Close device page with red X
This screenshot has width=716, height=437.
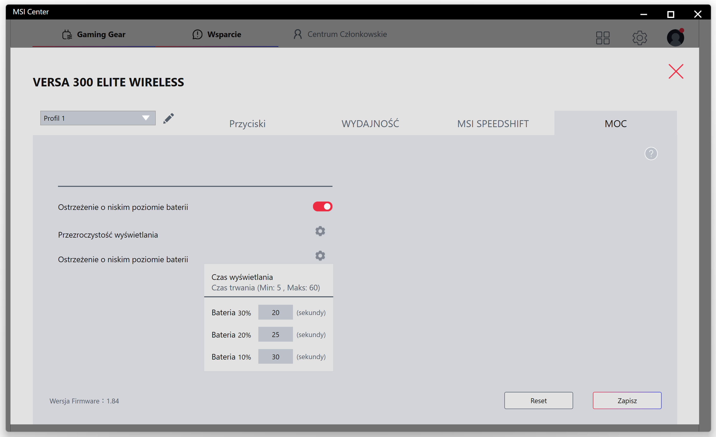[676, 72]
